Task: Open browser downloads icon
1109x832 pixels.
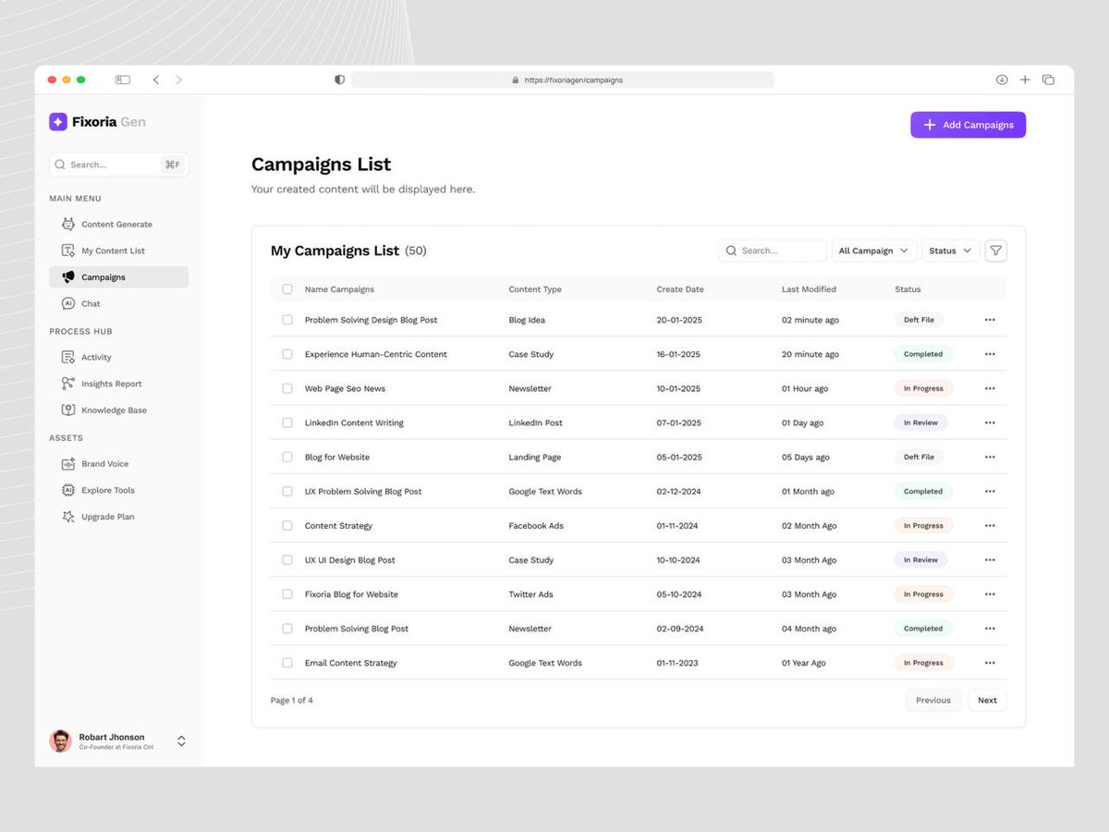Action: (1002, 80)
